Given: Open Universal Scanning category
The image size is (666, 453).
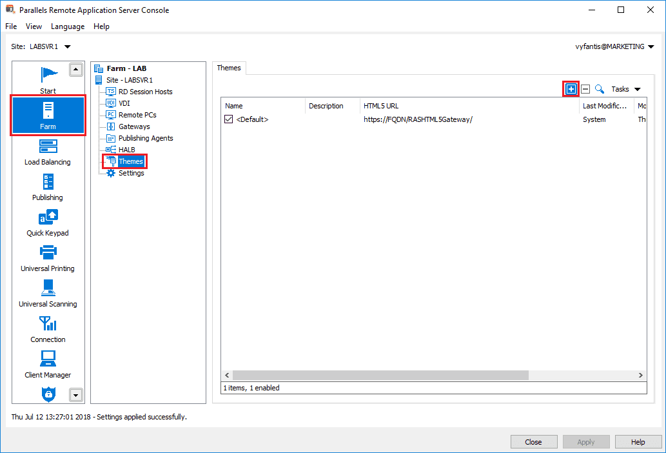Looking at the screenshot, I should (48, 294).
